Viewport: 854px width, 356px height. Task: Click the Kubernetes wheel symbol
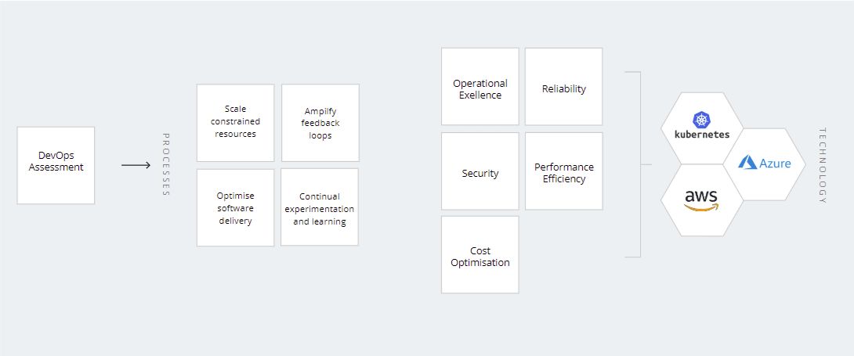click(700, 119)
